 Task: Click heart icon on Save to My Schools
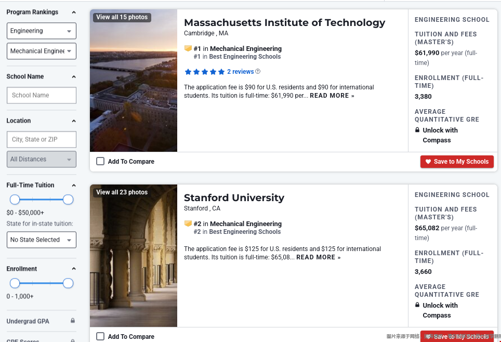pos(428,162)
